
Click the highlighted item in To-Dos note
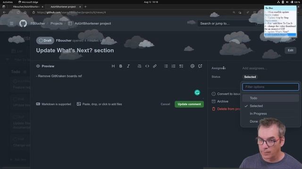[x=280, y=35]
